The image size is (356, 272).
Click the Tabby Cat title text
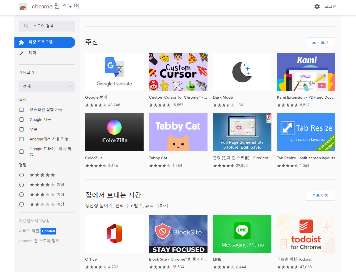158,158
